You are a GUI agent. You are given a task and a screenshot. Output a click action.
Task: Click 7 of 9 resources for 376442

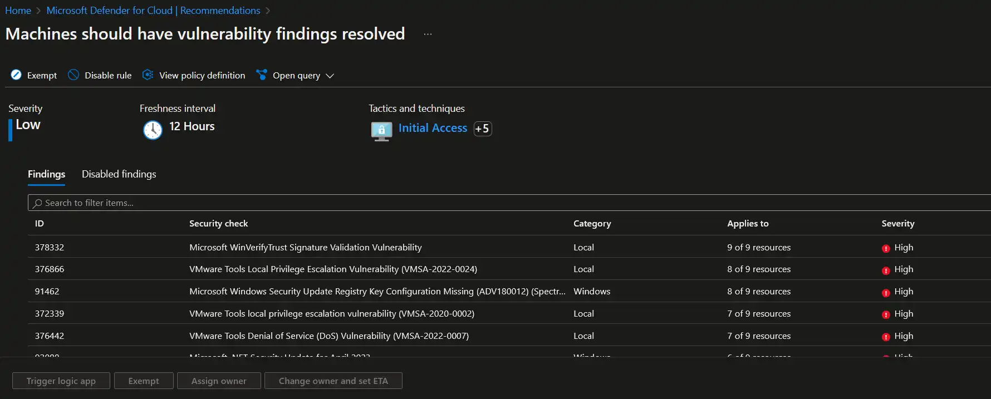[x=759, y=336]
